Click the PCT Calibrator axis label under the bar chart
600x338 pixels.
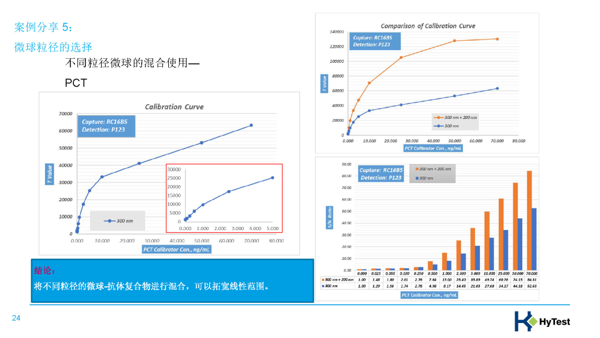429,295
